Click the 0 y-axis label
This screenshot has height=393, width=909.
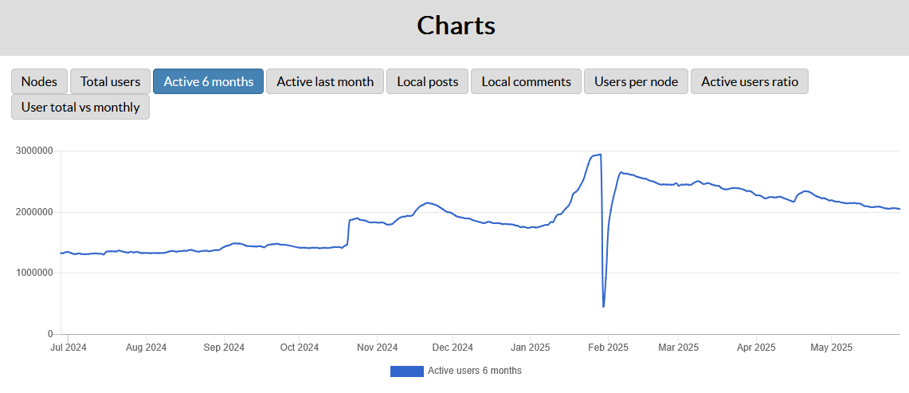click(x=51, y=334)
